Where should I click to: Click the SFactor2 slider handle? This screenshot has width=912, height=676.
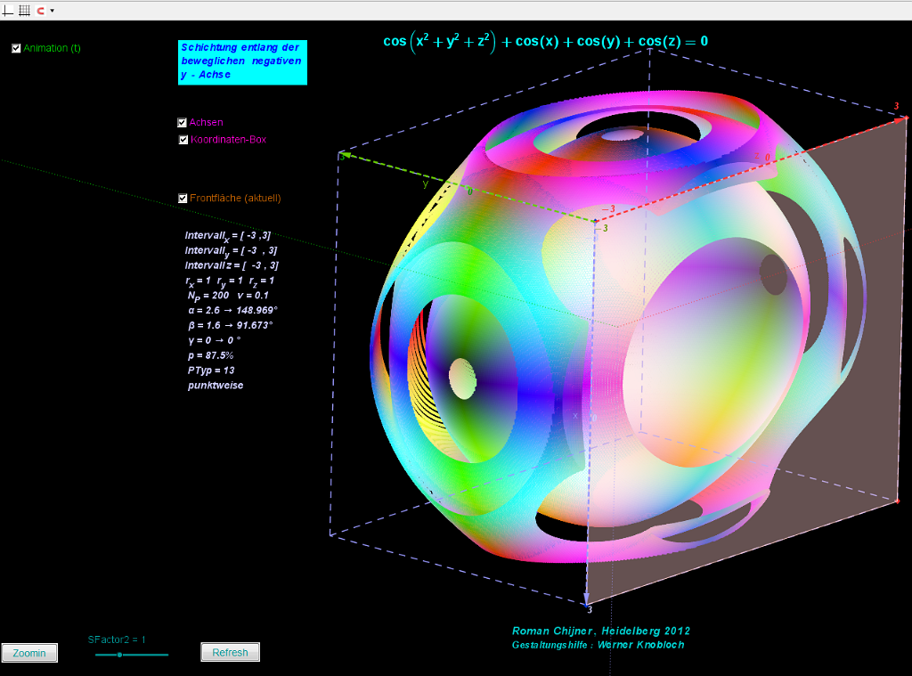pos(119,655)
